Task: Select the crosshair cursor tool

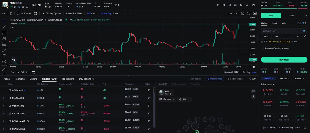Action: tap(4, 21)
